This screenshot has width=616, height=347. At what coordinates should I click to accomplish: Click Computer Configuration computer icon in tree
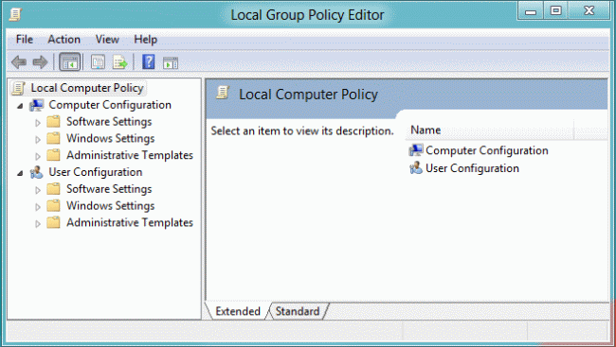coord(37,105)
